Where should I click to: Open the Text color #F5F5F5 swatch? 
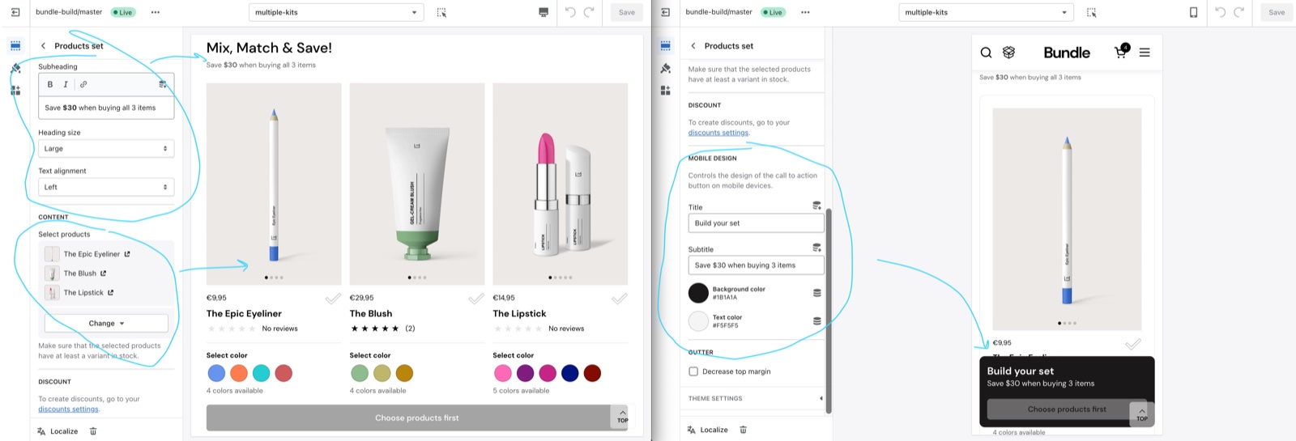[698, 321]
